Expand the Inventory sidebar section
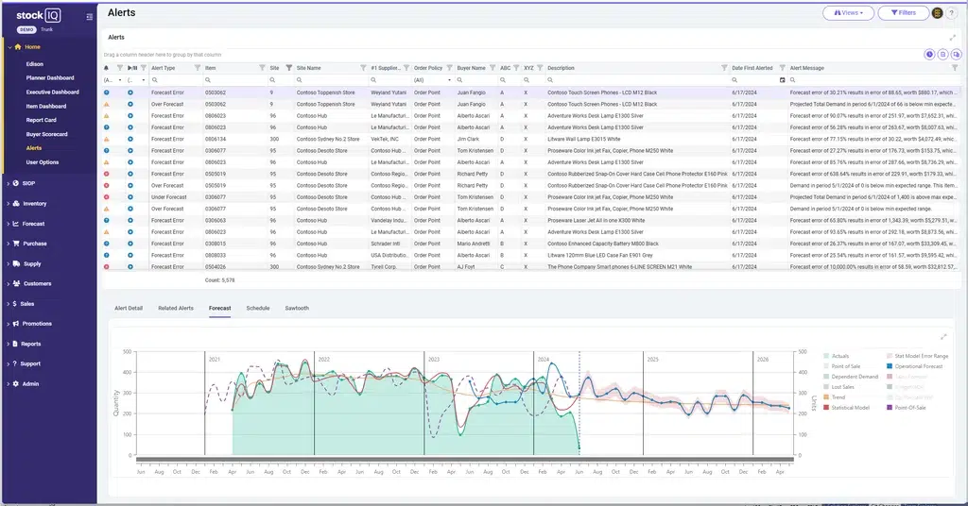This screenshot has width=968, height=506. 35,203
